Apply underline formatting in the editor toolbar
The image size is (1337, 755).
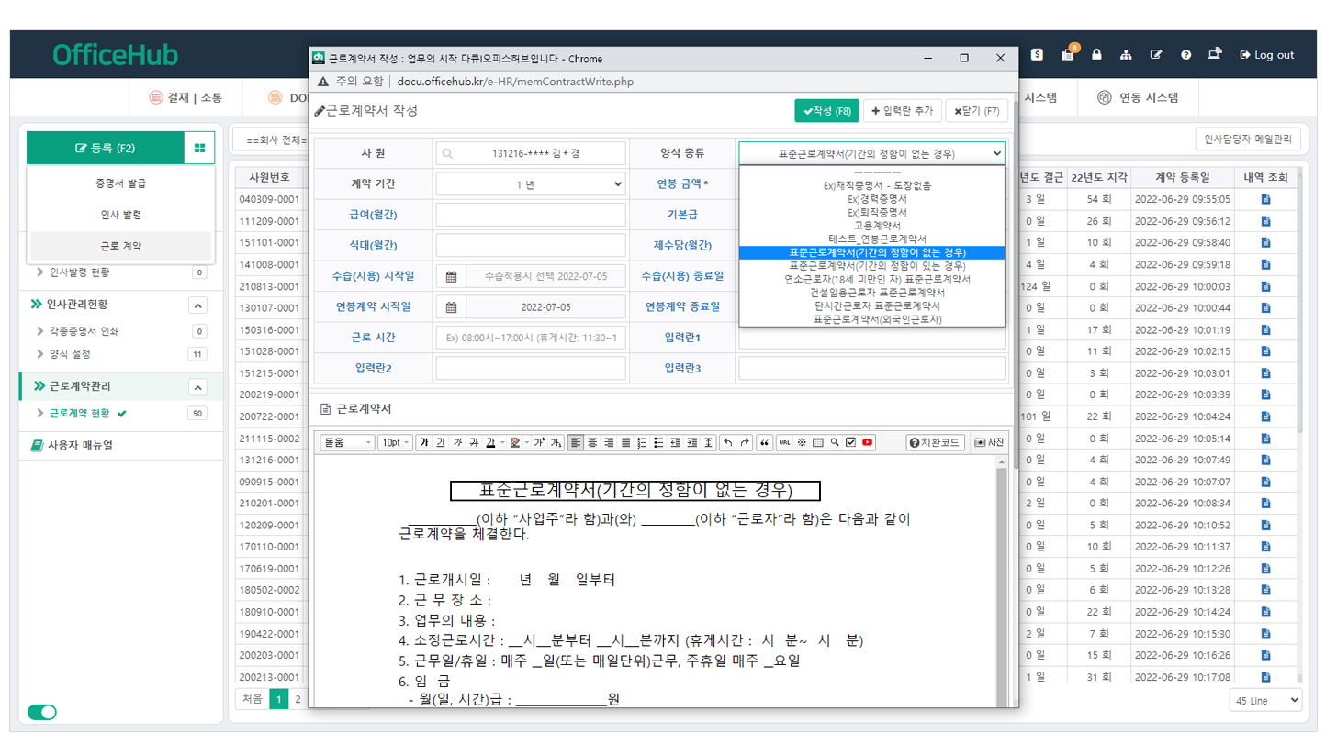[x=441, y=442]
